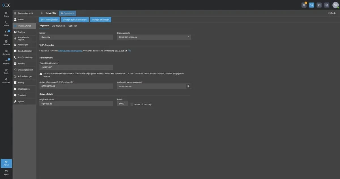Open the Mailbox voicemail section
Viewport: 340px width, 179px height.
(6, 62)
